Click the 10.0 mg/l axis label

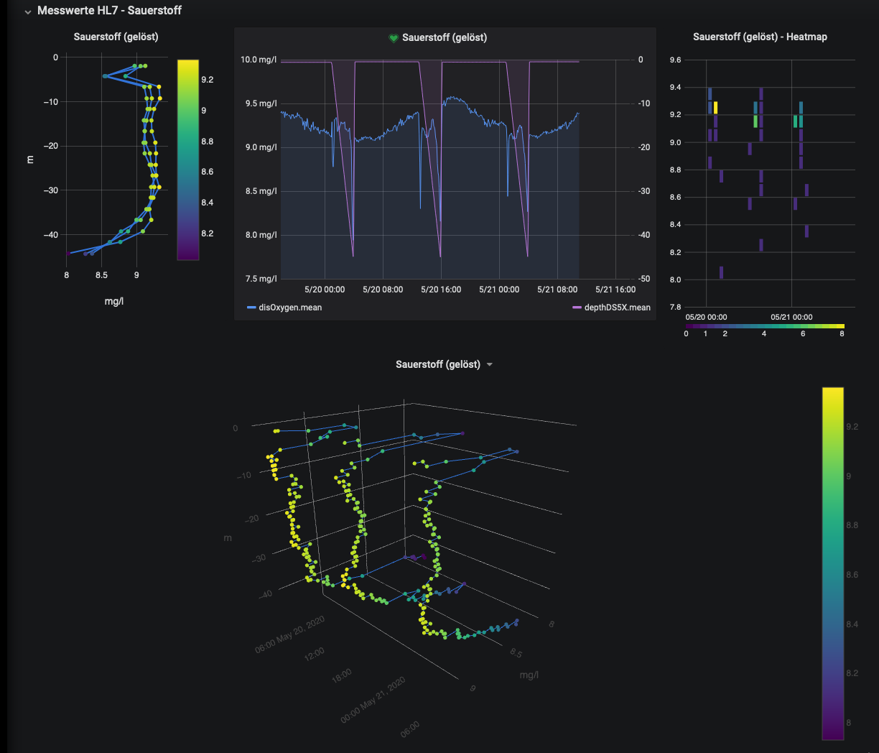[x=259, y=60]
